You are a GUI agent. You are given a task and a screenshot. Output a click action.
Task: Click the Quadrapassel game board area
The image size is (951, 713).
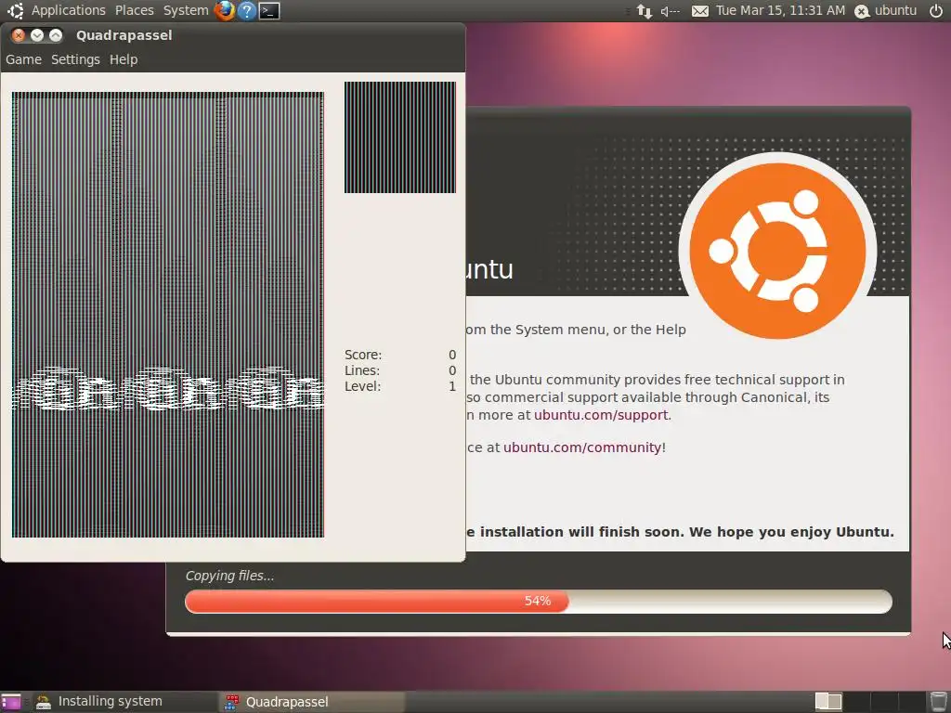(x=168, y=315)
